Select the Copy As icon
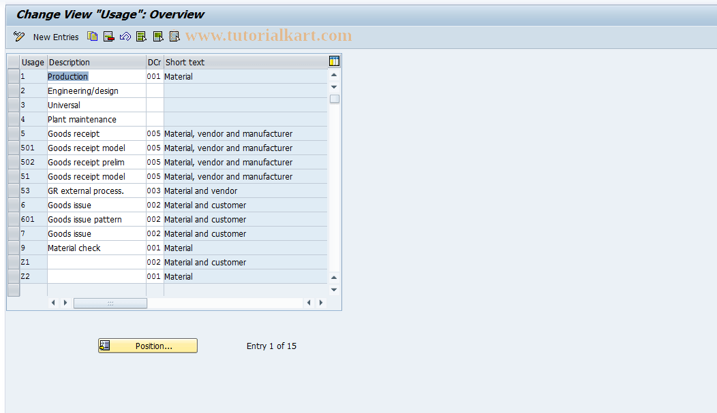The height and width of the screenshot is (413, 717). click(x=92, y=37)
